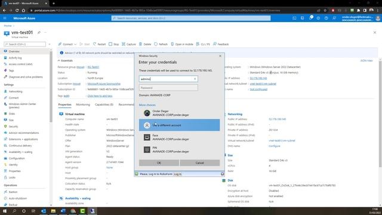Switch to the Properties tab

pyautogui.click(x=65, y=105)
